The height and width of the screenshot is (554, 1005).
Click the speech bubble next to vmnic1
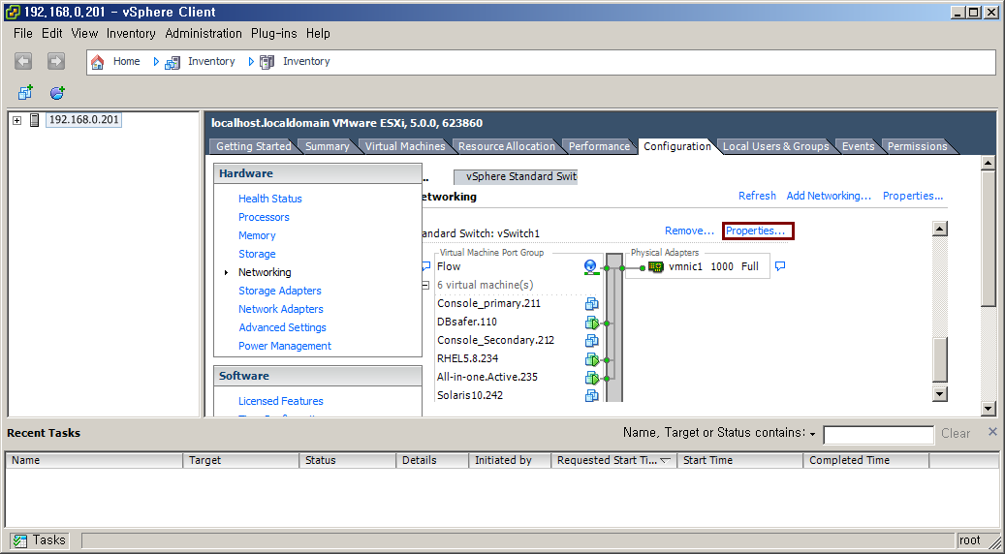pos(780,266)
